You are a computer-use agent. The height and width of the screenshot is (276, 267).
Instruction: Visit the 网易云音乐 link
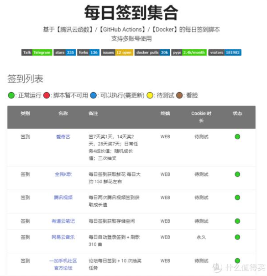tap(63, 237)
